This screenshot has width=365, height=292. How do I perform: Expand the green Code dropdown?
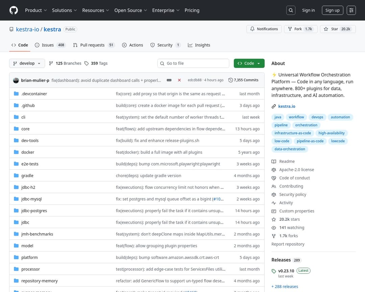pyautogui.click(x=249, y=63)
